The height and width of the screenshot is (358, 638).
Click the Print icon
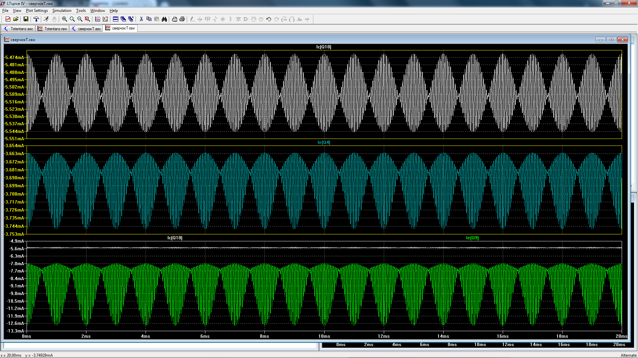(x=182, y=19)
